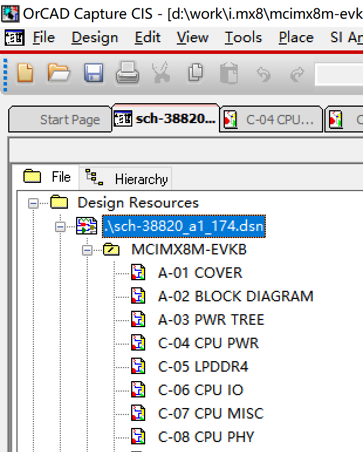Click the A-03 PWR TREE page icon
The width and height of the screenshot is (363, 452).
138,319
